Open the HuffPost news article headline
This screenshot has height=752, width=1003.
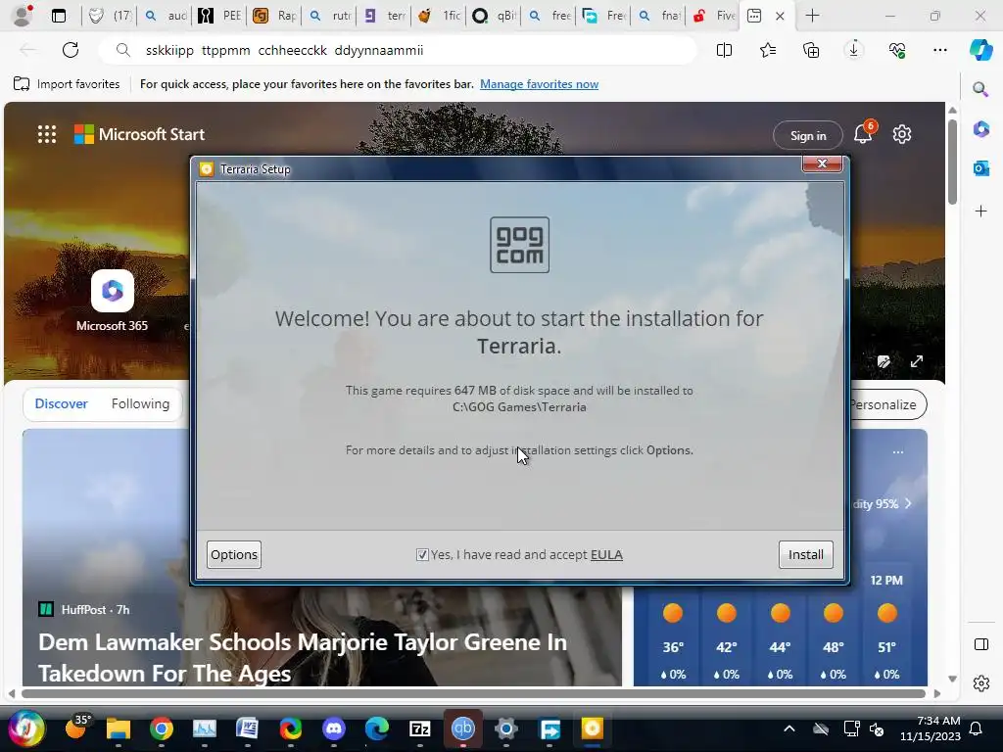point(303,657)
